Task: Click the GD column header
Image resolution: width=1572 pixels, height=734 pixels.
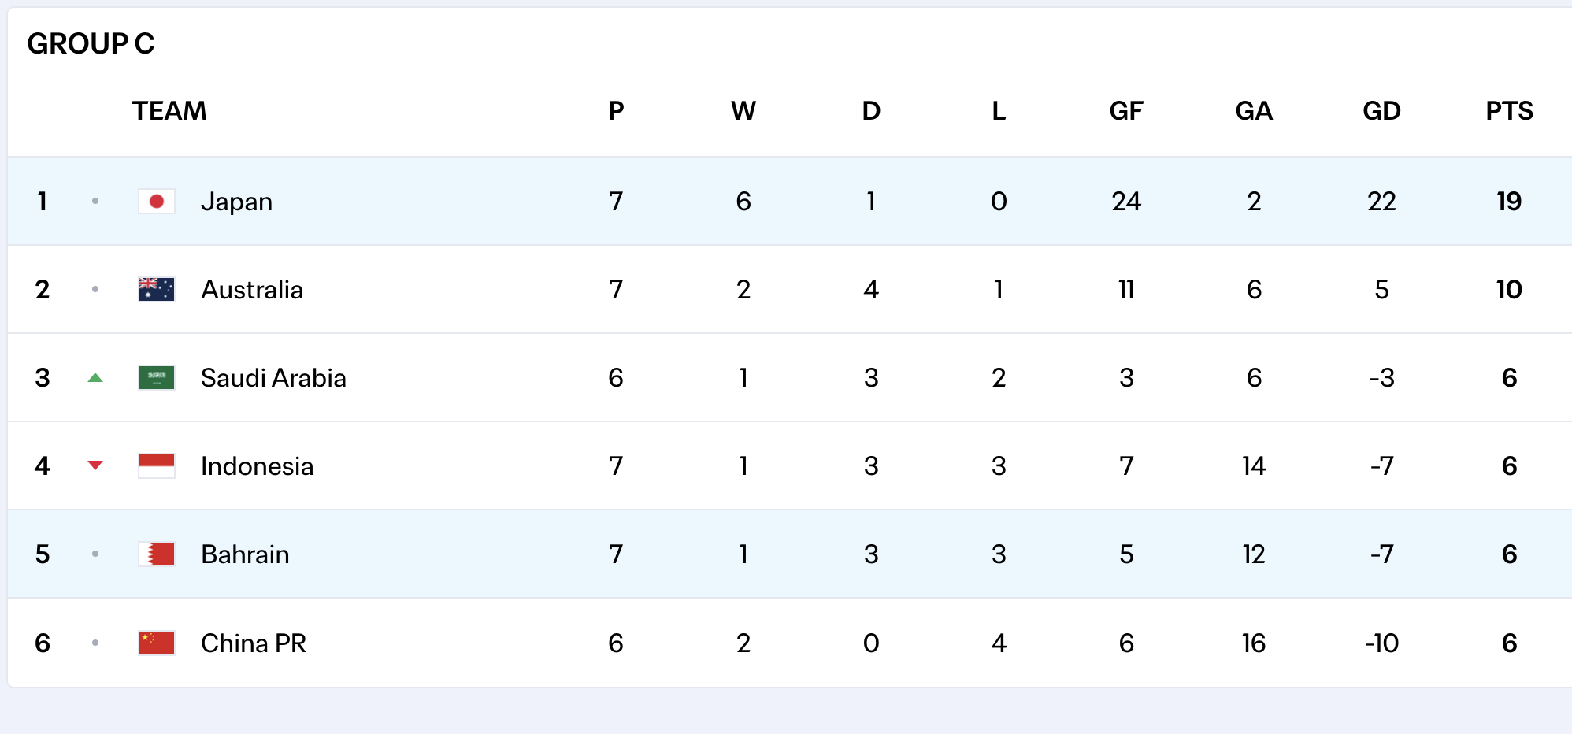Action: 1381,111
